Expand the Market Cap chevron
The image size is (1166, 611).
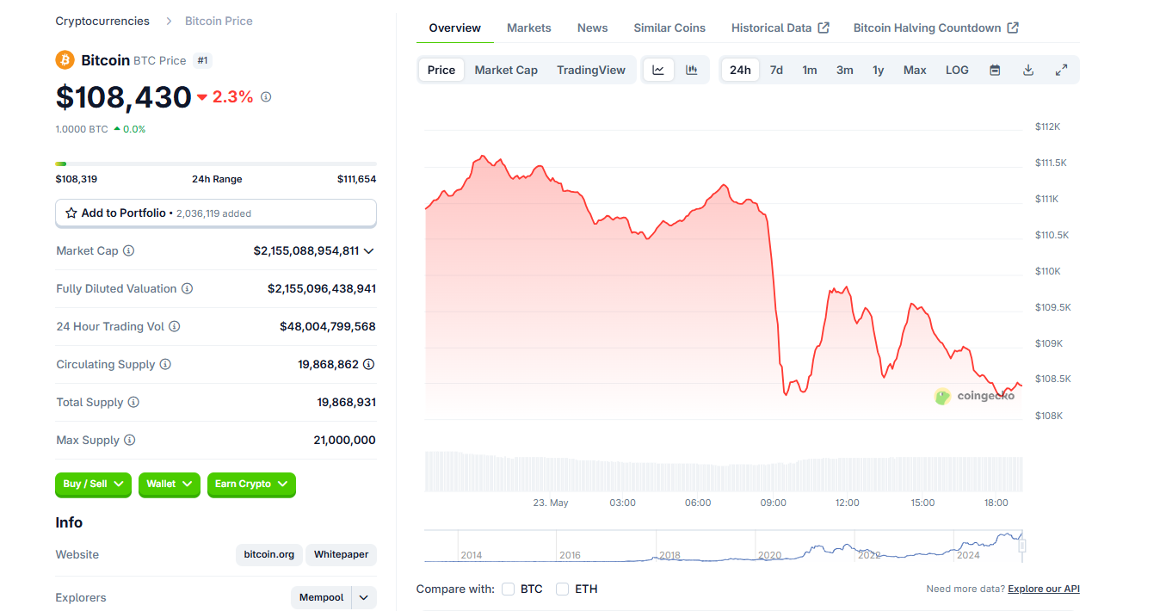coord(369,251)
